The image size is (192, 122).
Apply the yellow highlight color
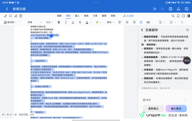pos(97,22)
